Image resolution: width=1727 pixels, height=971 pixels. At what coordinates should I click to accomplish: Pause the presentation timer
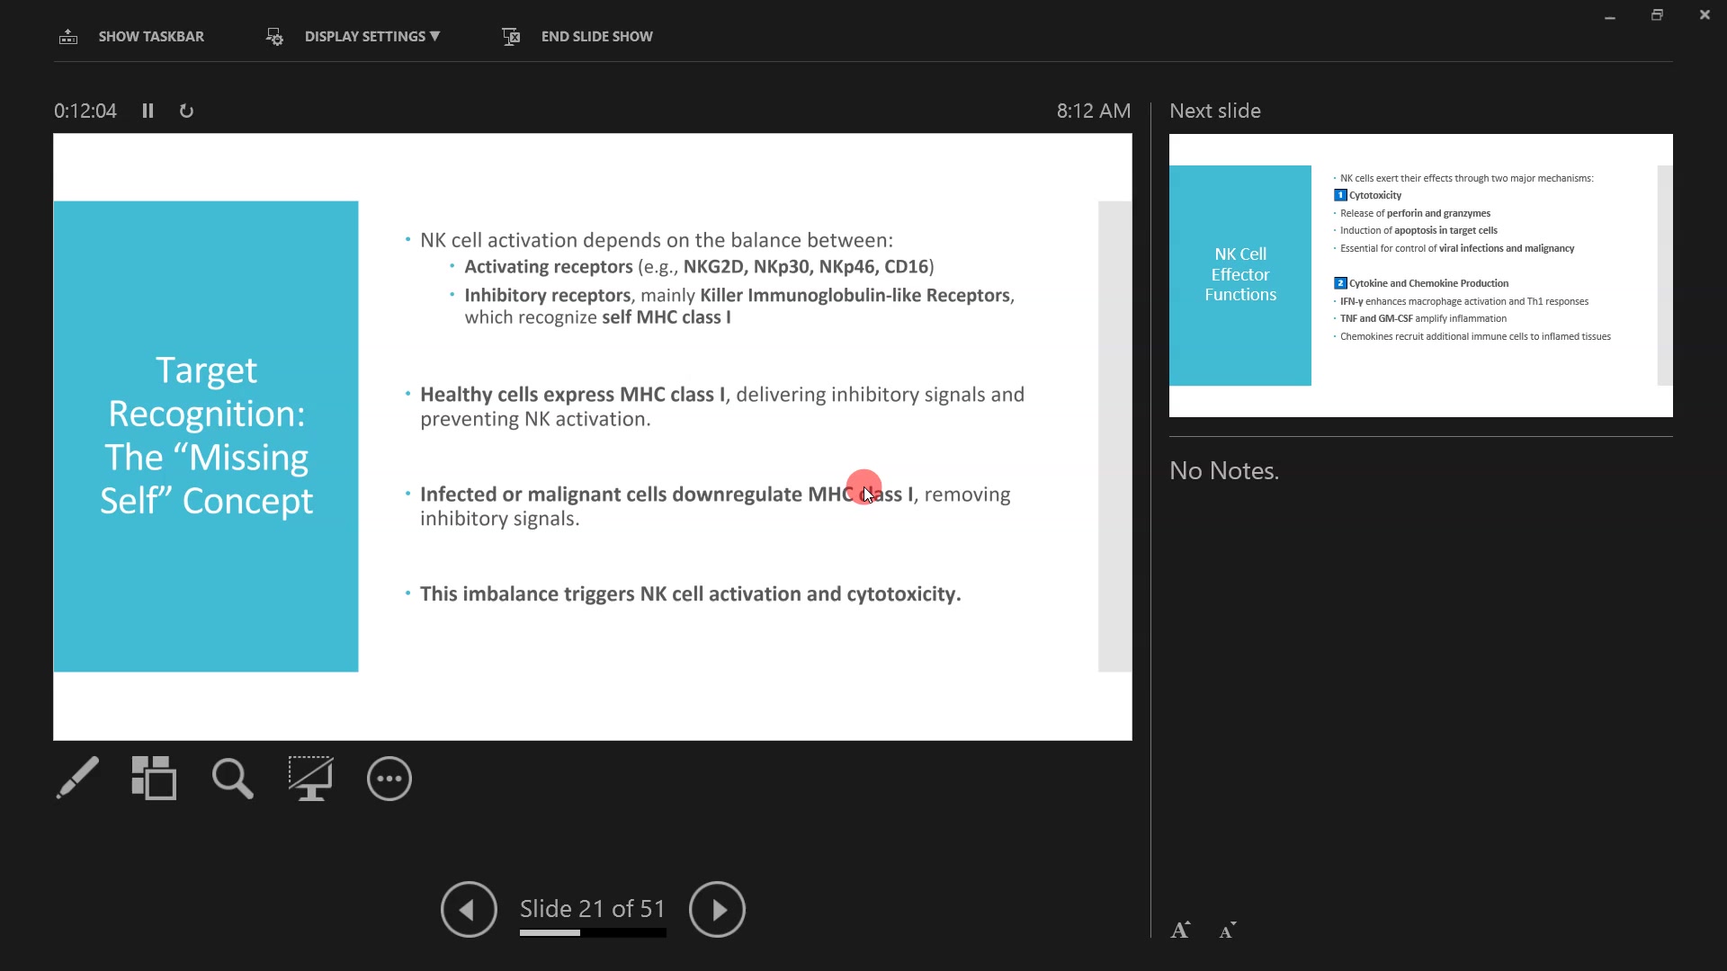pyautogui.click(x=148, y=111)
